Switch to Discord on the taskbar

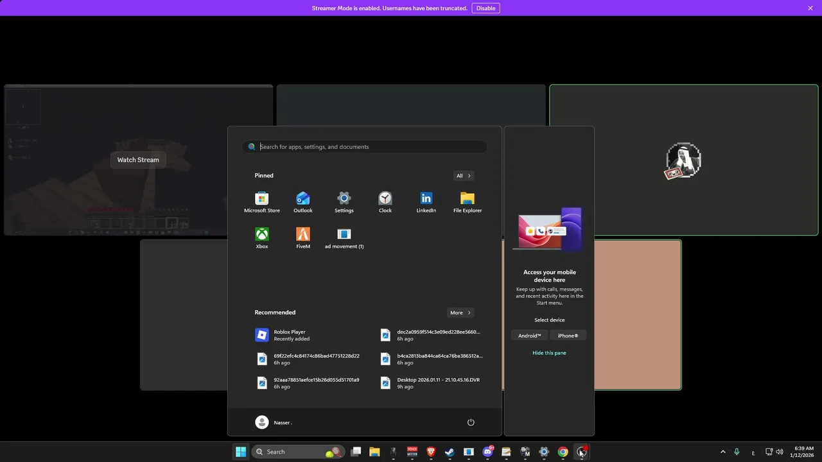pos(487,452)
